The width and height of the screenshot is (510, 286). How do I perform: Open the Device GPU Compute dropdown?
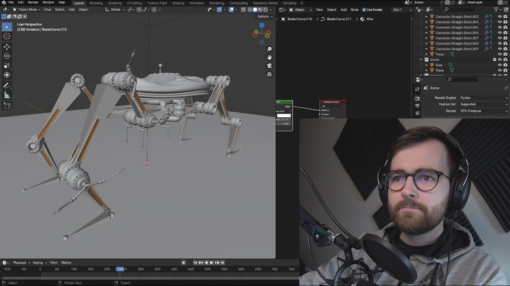484,111
